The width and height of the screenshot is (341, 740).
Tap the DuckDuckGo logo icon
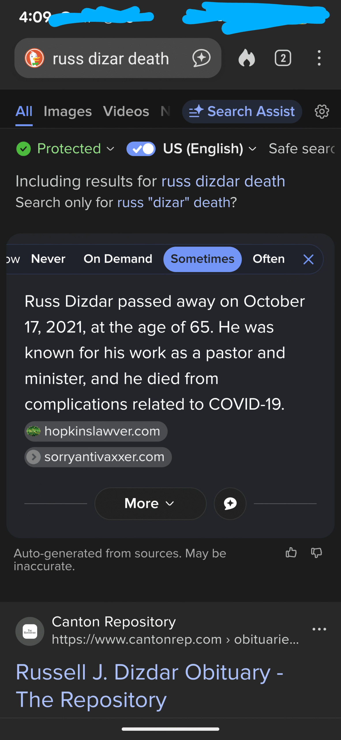pyautogui.click(x=34, y=58)
